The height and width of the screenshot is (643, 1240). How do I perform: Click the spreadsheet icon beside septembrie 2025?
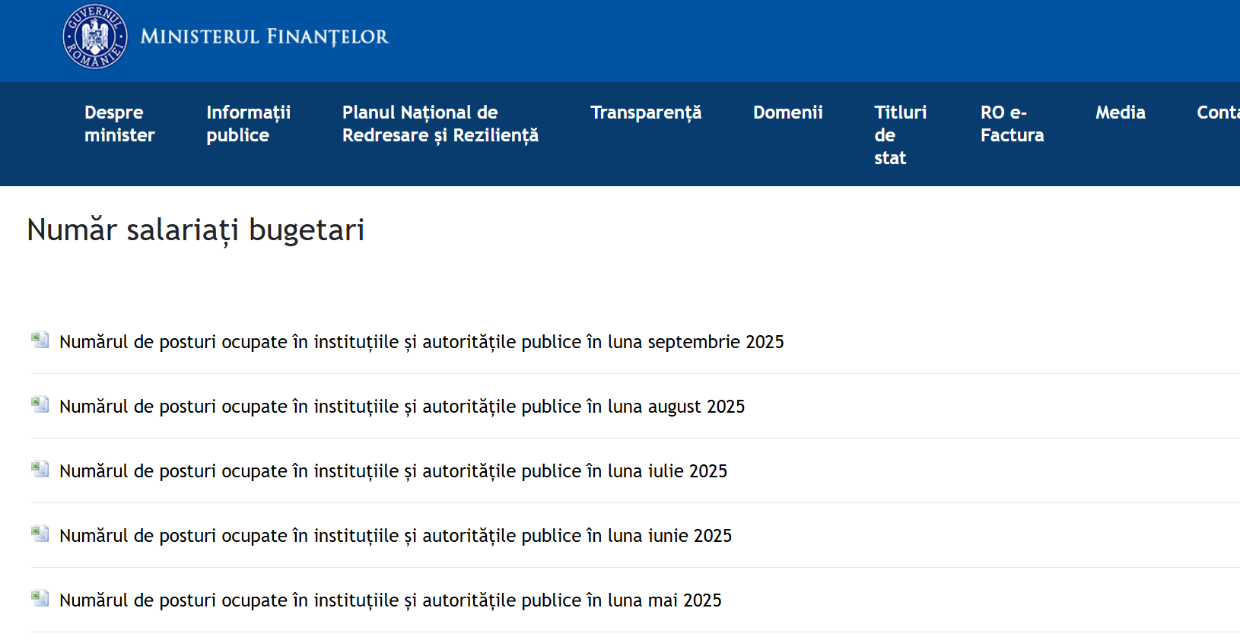(40, 340)
